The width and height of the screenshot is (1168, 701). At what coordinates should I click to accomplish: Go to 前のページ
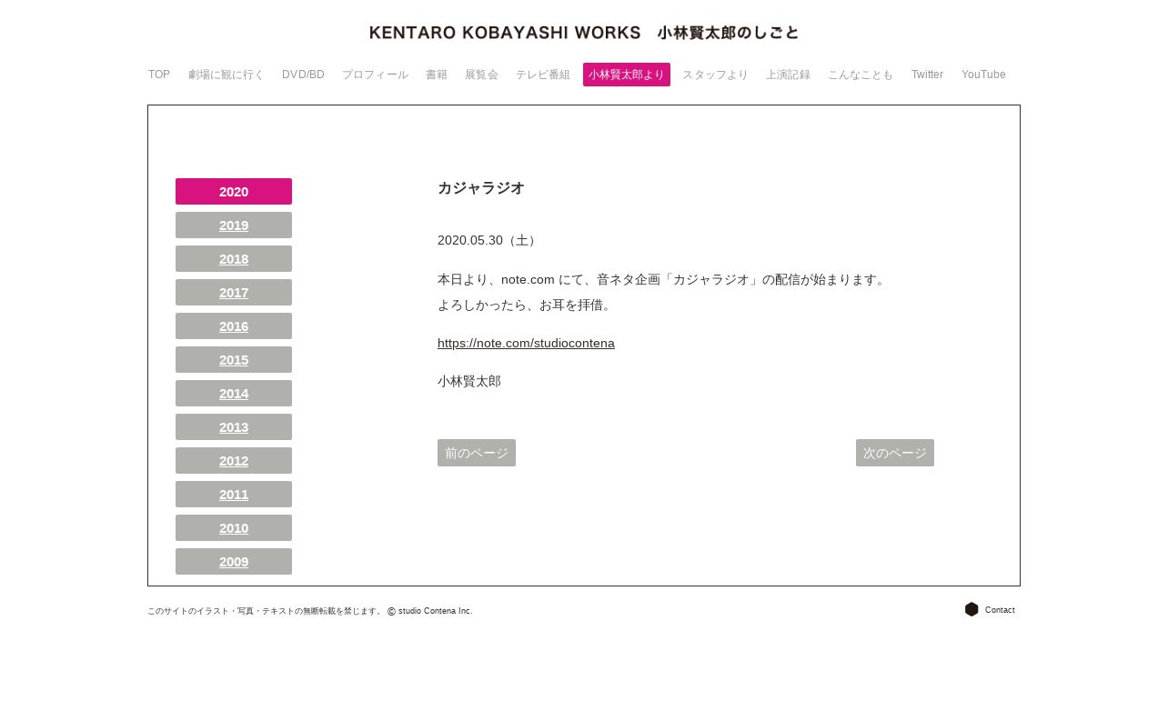(477, 453)
